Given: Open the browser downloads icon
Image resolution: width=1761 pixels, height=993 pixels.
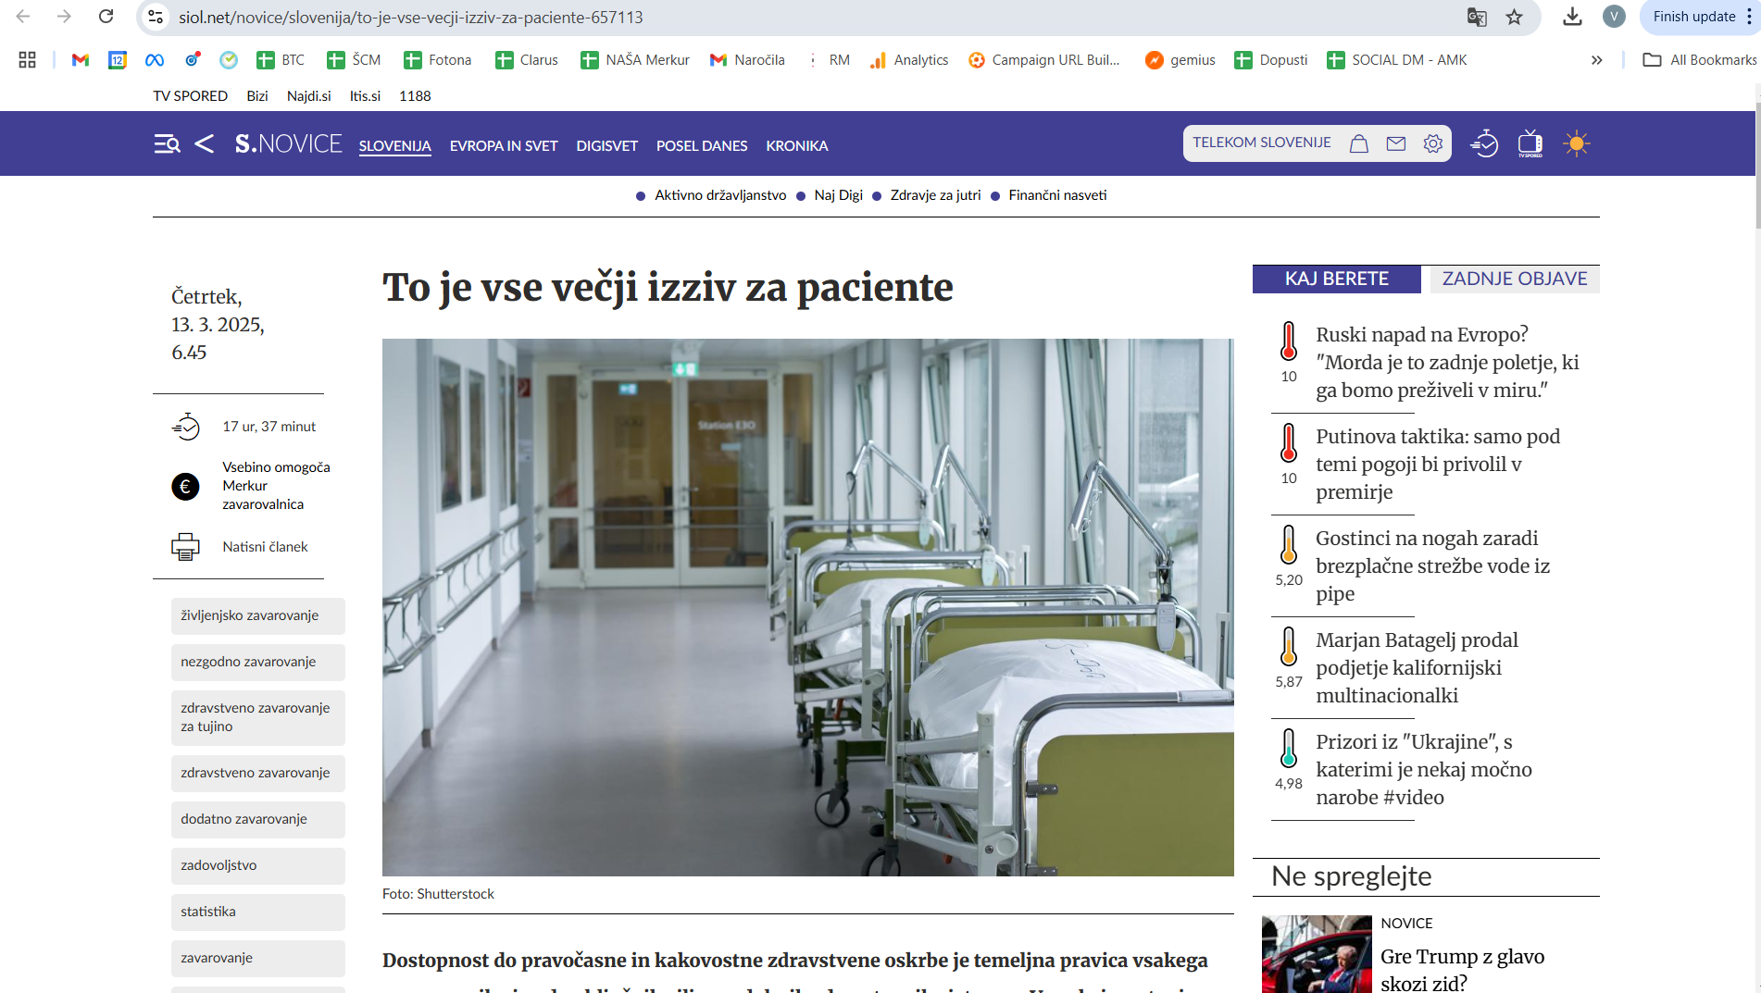Looking at the screenshot, I should (x=1572, y=17).
